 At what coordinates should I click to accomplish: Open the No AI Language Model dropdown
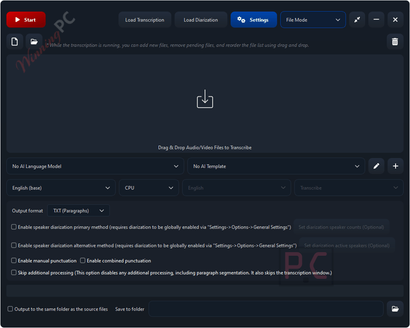coord(94,166)
